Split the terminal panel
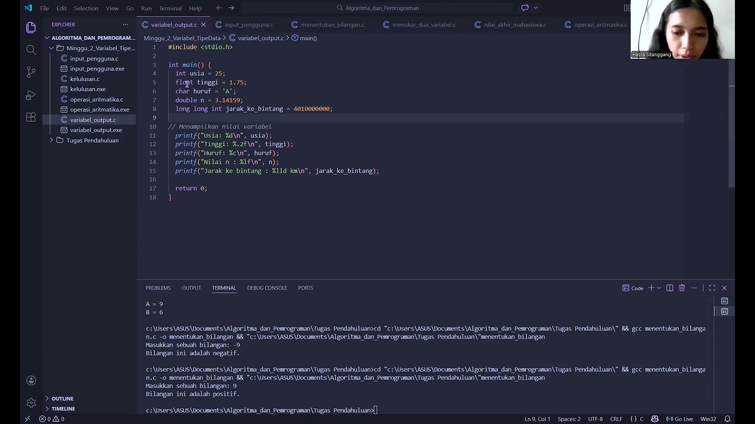This screenshot has width=755, height=424. click(x=669, y=288)
